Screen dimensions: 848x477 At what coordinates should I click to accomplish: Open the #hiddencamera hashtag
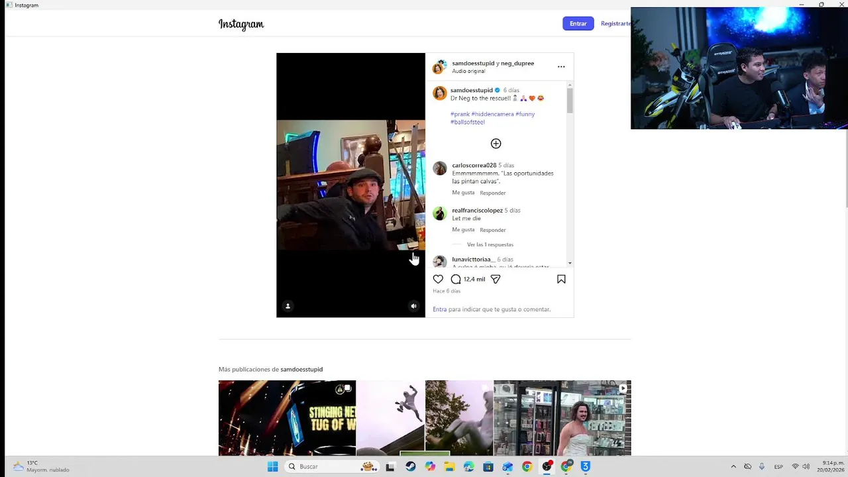[x=492, y=114]
